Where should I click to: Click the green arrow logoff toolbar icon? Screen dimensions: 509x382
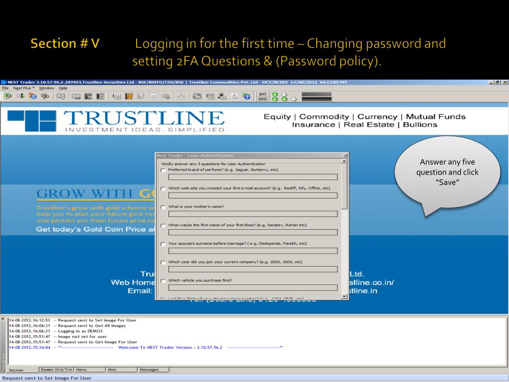20,96
